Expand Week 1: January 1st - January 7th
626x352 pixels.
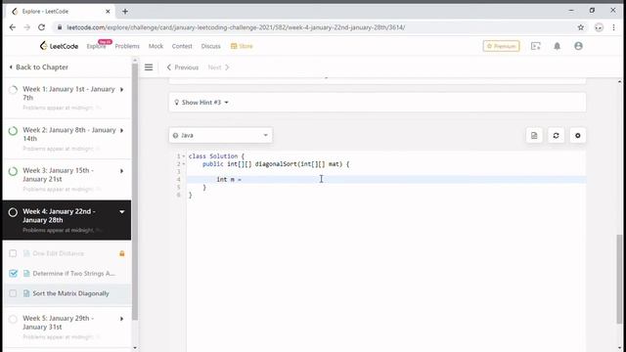[x=121, y=89]
